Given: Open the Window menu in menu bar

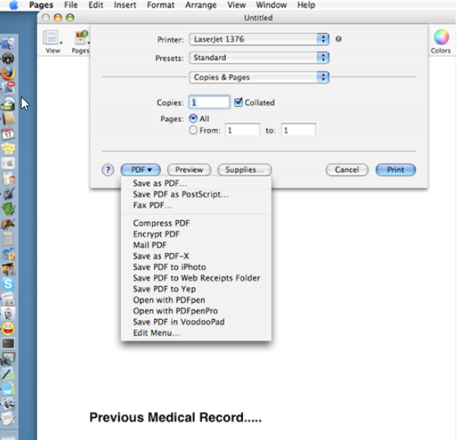Looking at the screenshot, I should click(x=271, y=5).
